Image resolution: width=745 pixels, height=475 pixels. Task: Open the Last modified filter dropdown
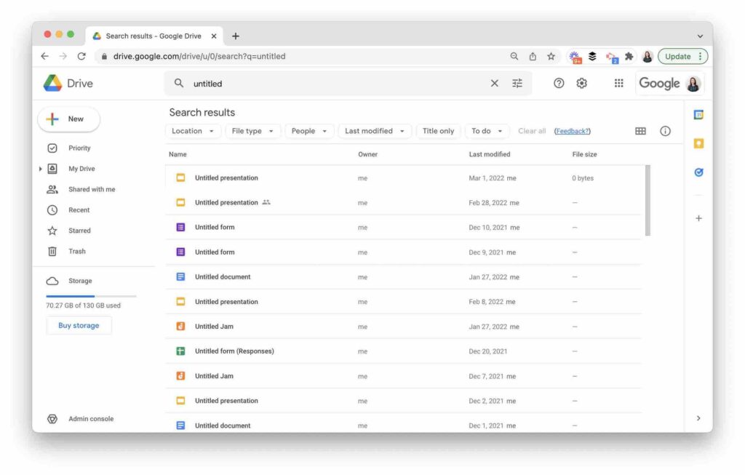point(375,131)
